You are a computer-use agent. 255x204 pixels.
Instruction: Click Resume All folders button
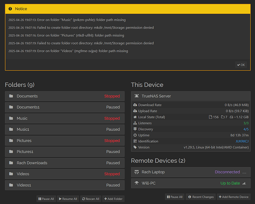(x=68, y=199)
